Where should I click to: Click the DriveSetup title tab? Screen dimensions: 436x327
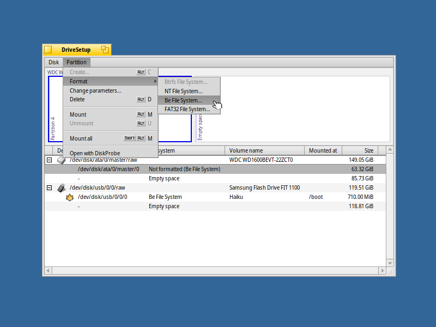tap(76, 50)
